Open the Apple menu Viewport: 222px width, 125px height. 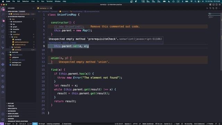pyautogui.click(x=3, y=1)
